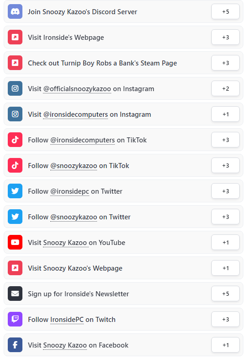Click the Instagram icon for @officialsnoozykazoo

15,88
